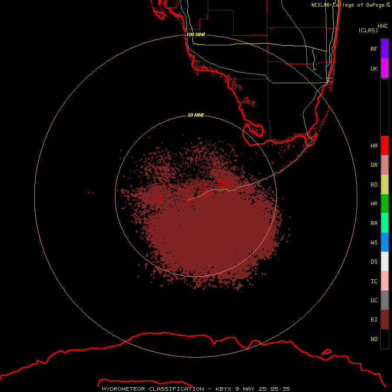
Task: Click the RF legend label
Action: [x=374, y=49]
